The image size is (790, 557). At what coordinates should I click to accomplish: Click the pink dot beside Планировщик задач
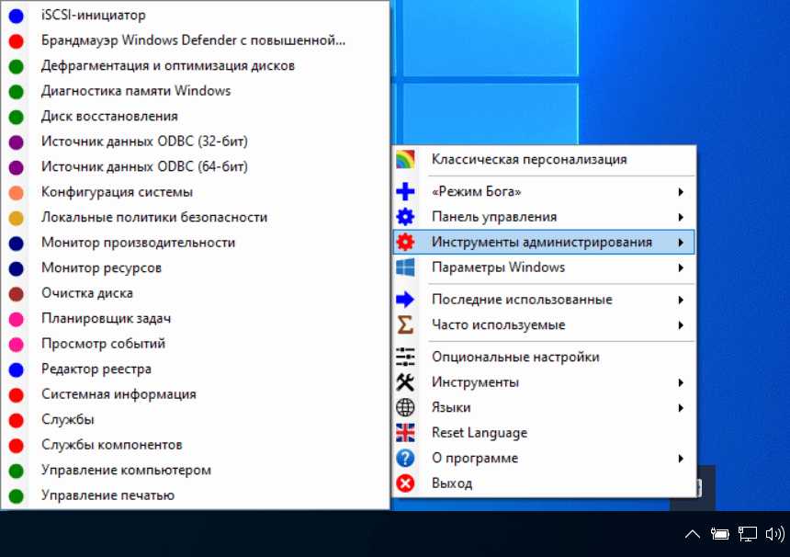tap(17, 319)
